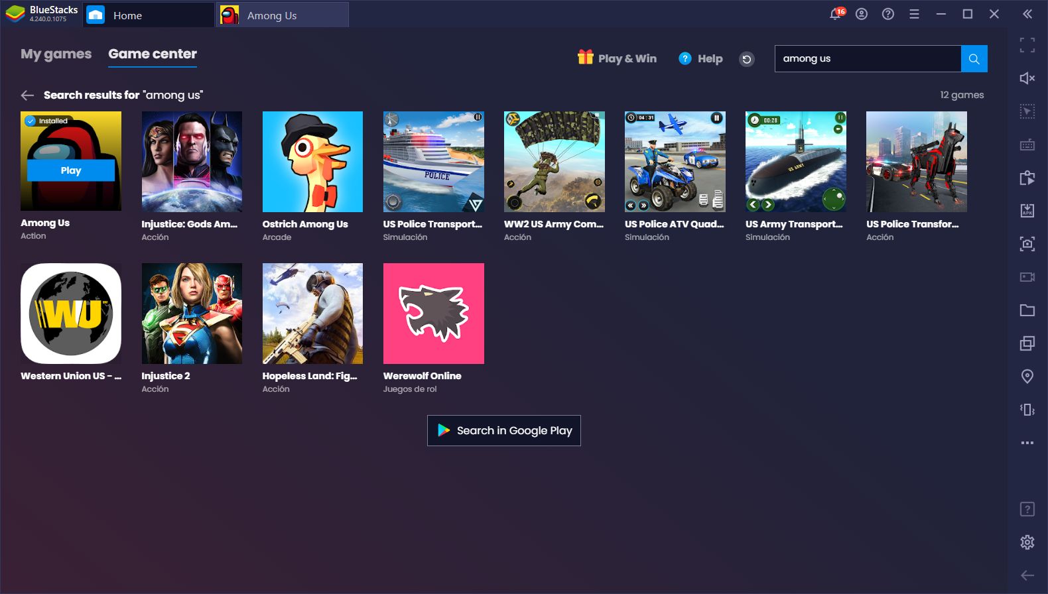
Task: Open the help question mark in title bar
Action: click(888, 14)
